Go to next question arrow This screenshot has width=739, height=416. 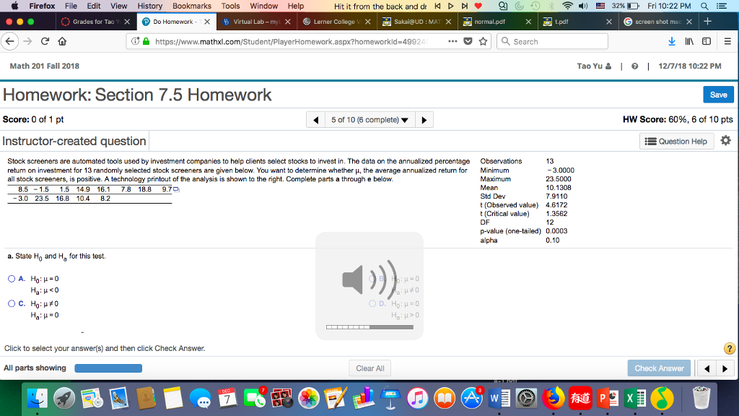424,120
